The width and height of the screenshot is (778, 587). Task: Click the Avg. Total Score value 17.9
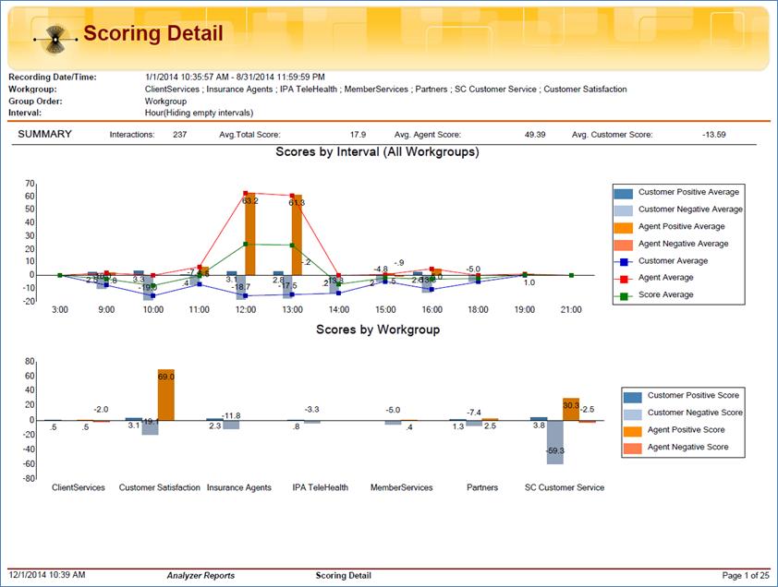[358, 135]
